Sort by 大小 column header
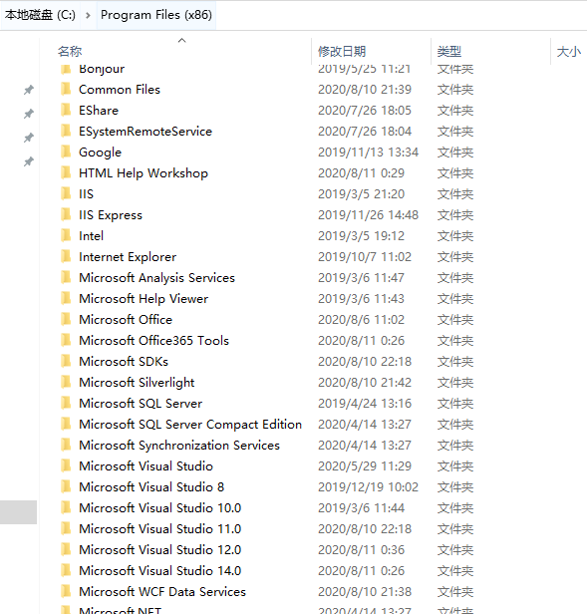 coord(569,51)
